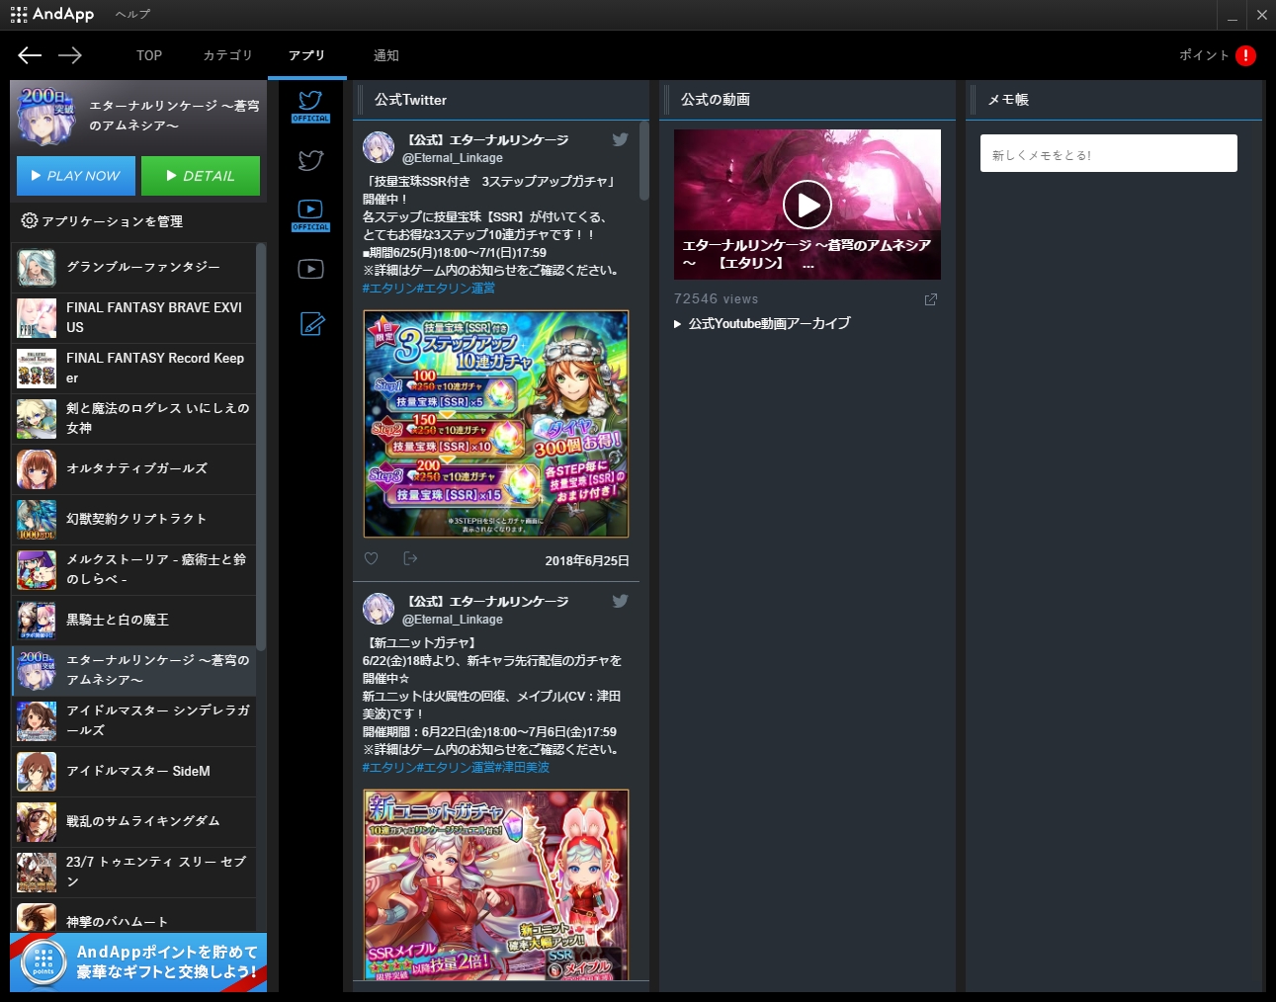Expand 公式Youtube動画アーカイブ list
Screen dimensions: 1276x1002
pos(761,323)
